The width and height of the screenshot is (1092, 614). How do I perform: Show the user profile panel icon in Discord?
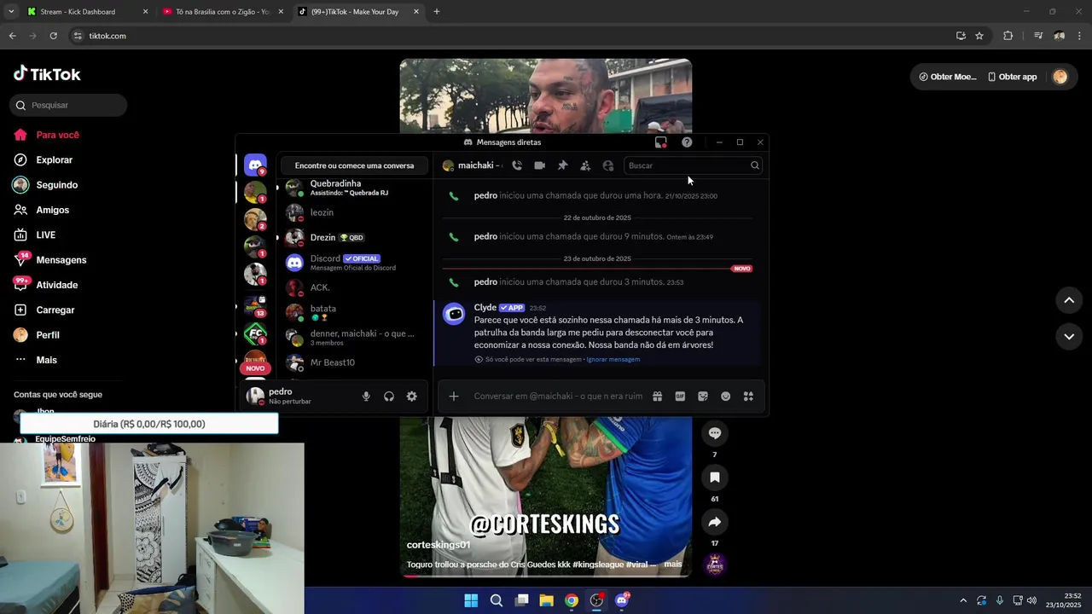coord(608,165)
